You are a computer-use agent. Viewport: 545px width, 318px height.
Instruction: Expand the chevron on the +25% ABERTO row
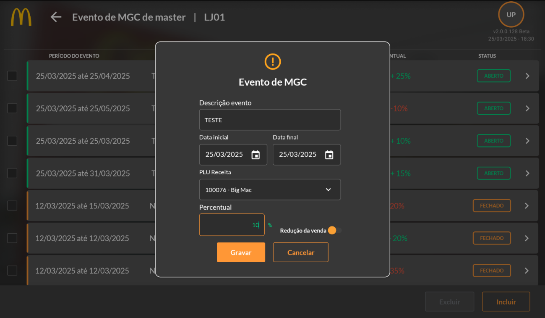527,76
